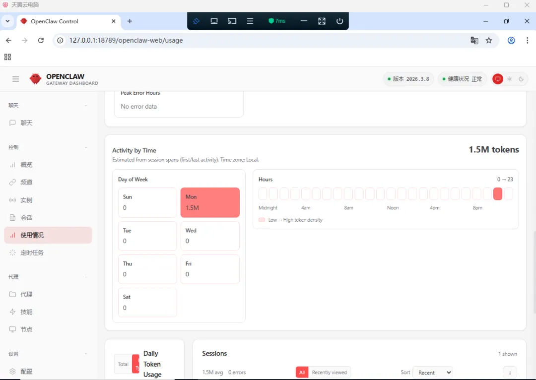Screen dimensions: 536x380
Task: Collapse the sidebar with hamburger icon
Action: (16, 79)
